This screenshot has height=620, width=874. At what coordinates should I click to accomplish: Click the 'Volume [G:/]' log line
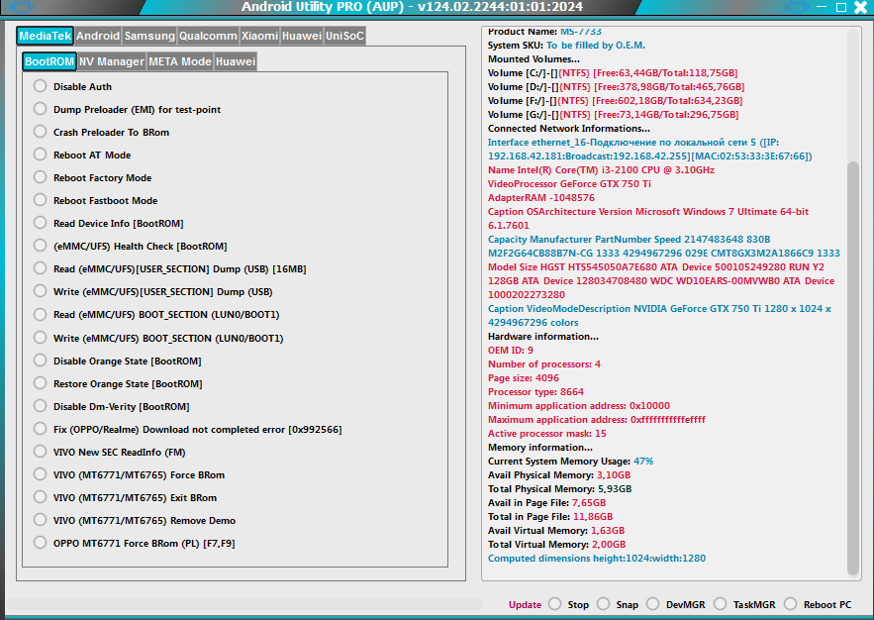coord(613,115)
